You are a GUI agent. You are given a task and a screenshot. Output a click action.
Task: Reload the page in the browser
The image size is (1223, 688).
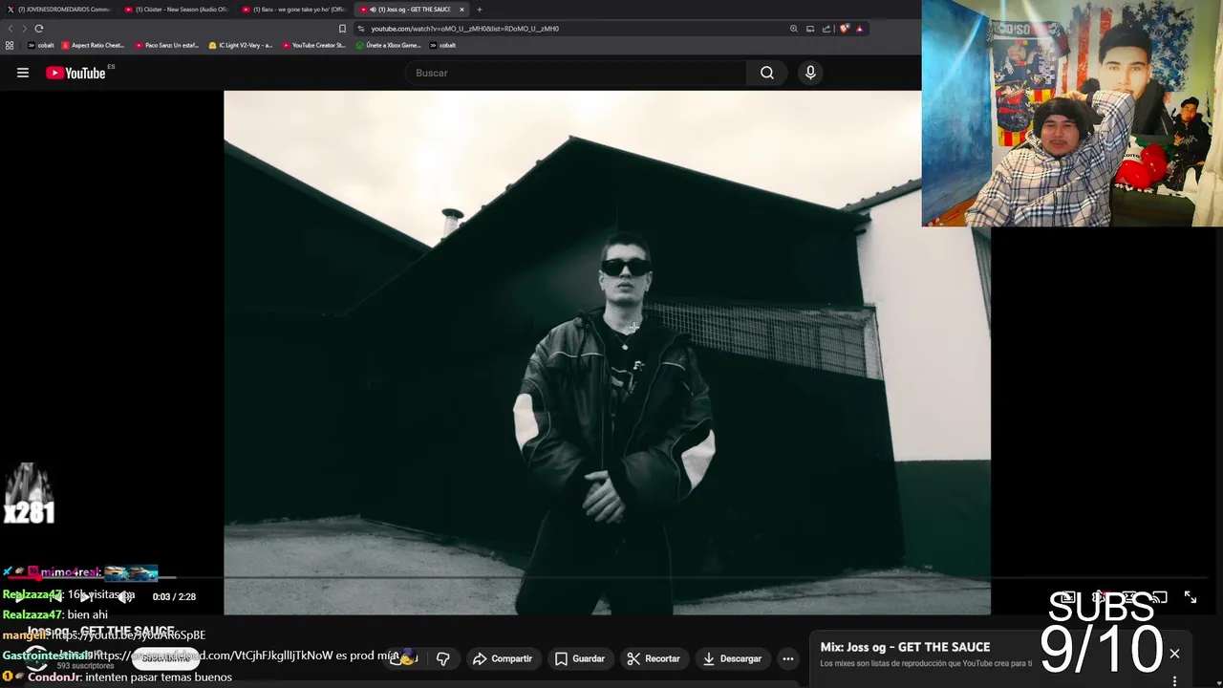[x=39, y=29]
